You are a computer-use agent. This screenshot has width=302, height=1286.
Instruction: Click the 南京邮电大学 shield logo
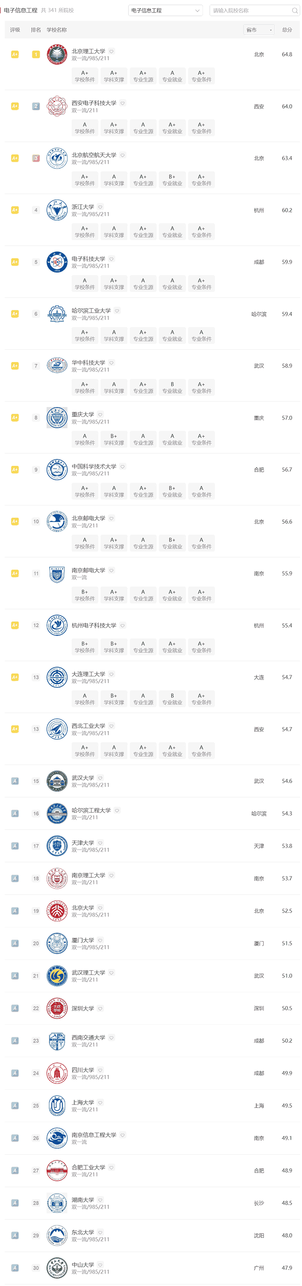(57, 574)
